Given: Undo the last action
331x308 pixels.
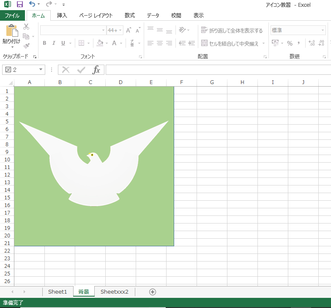Looking at the screenshot, I should click(x=32, y=4).
